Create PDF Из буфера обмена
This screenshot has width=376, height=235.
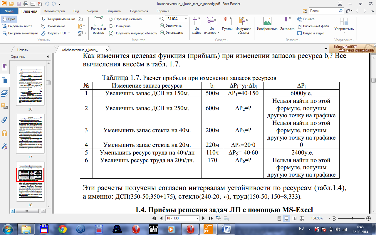[243, 26]
